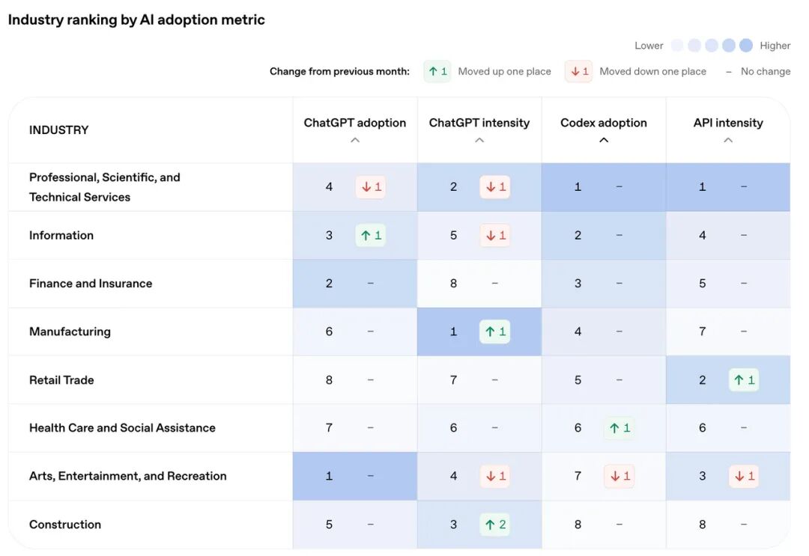
Task: Click the 'Lower' legend label
Action: pos(649,46)
